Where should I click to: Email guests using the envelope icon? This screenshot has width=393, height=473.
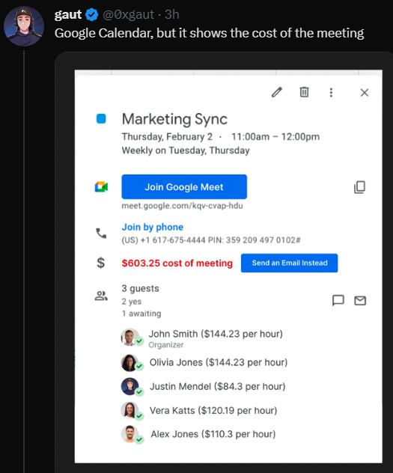(360, 301)
